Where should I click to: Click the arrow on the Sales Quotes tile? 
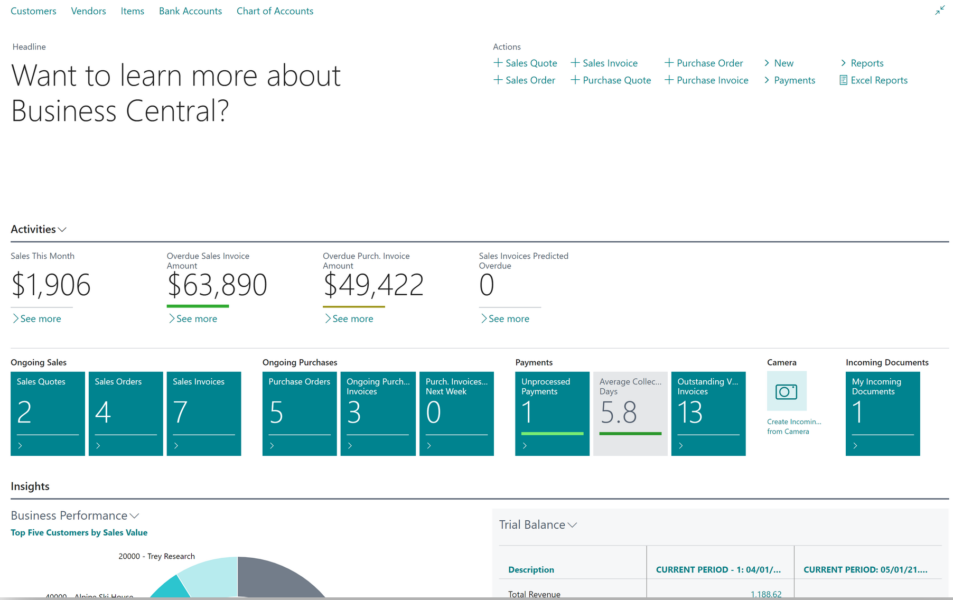(20, 446)
